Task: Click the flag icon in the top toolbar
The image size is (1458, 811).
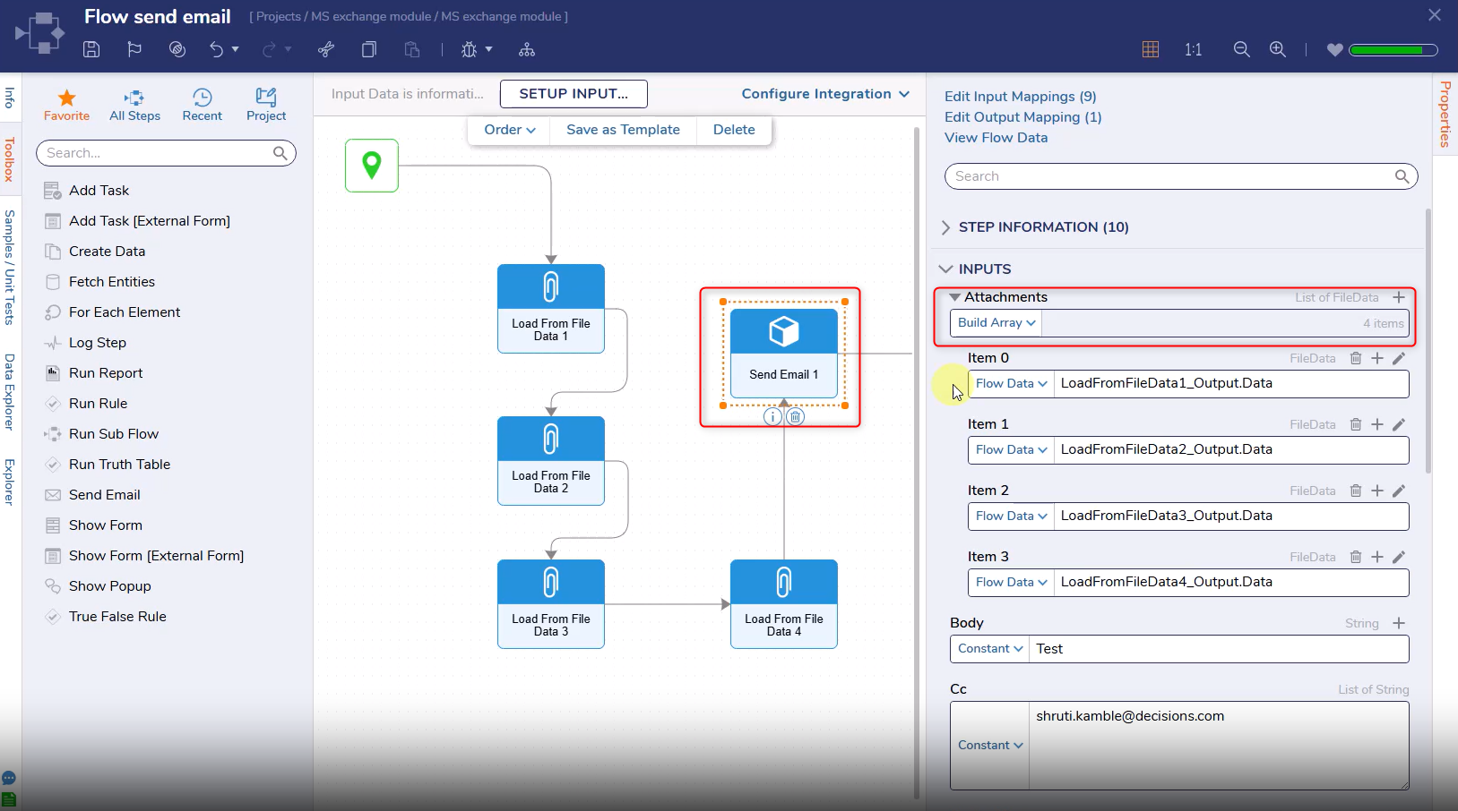Action: coord(134,49)
